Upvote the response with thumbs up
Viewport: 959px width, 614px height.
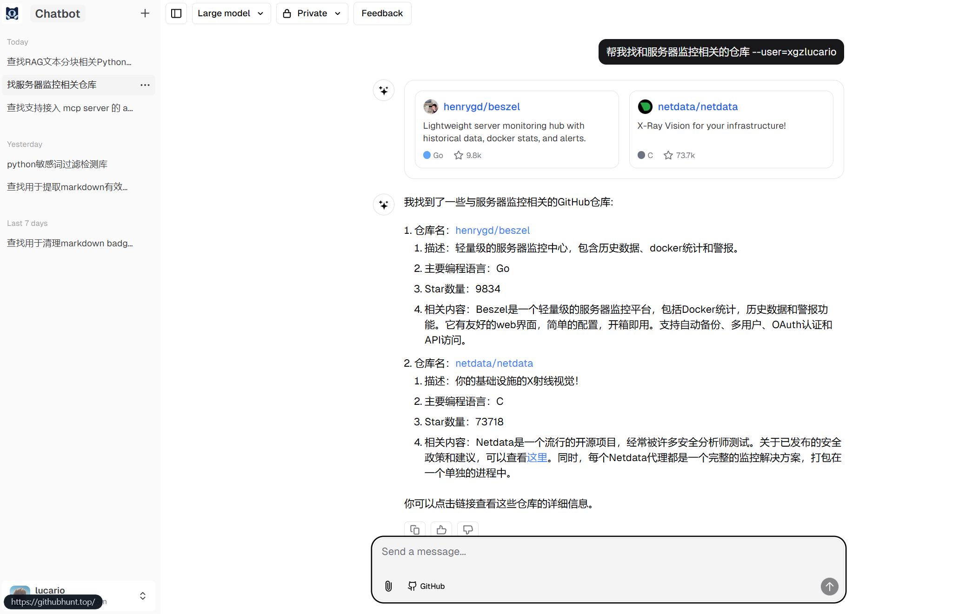pos(441,529)
